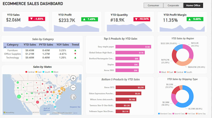This screenshot has height=118, width=212.
Task: Click the green up trend arrow for Furniture
Action: click(75, 50)
